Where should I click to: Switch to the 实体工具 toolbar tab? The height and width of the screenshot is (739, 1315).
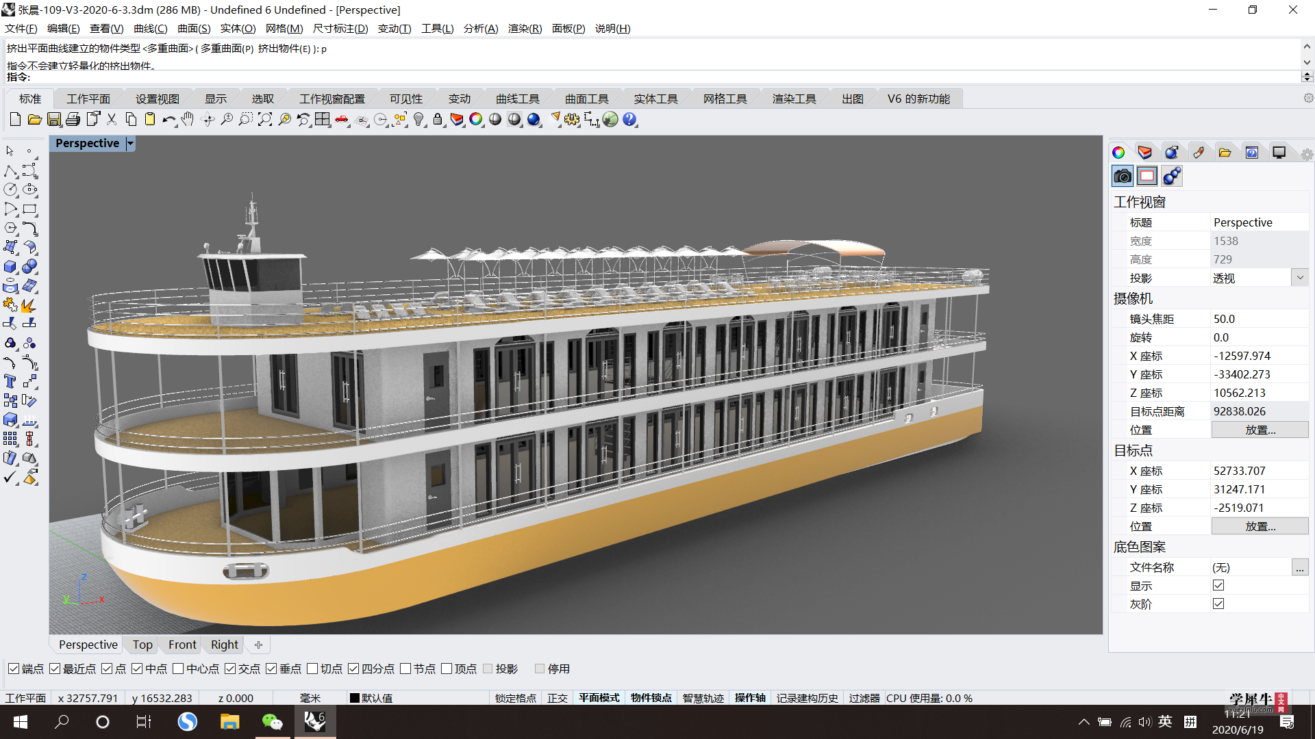click(655, 99)
